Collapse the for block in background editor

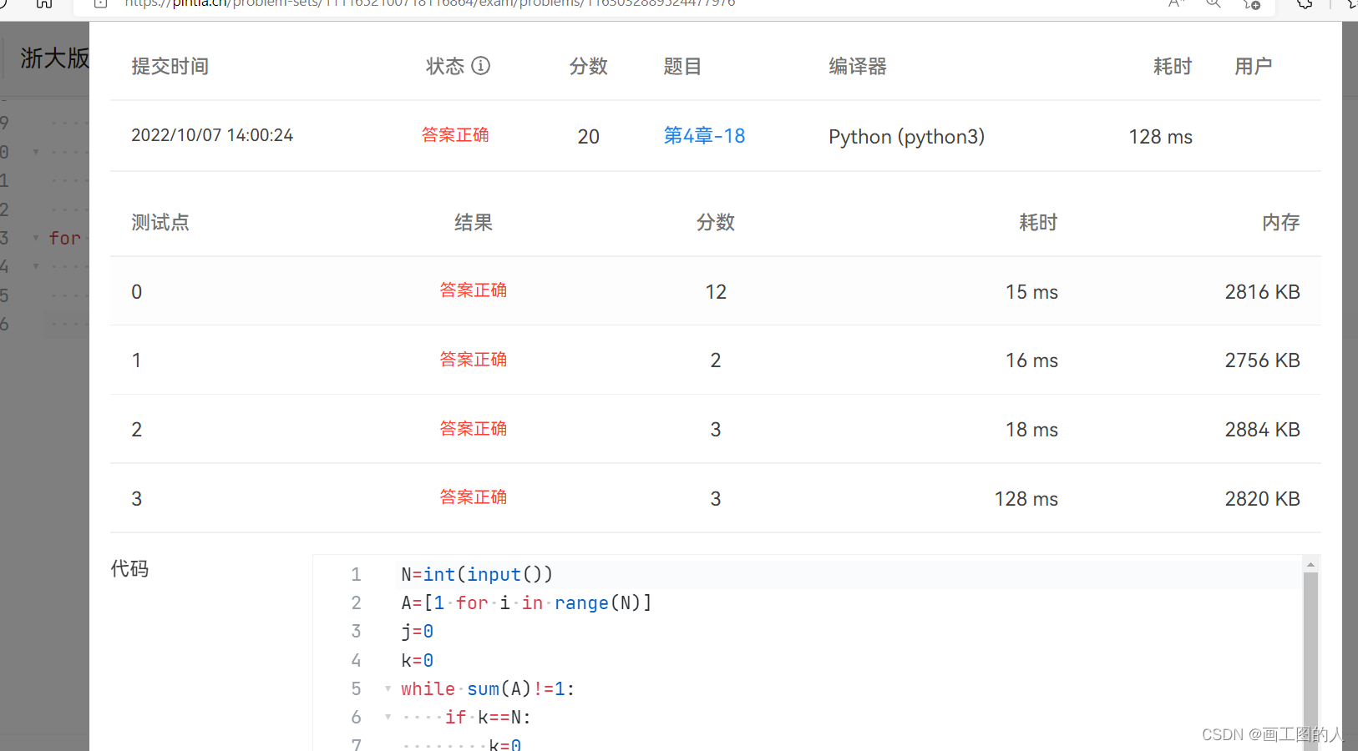coord(36,238)
